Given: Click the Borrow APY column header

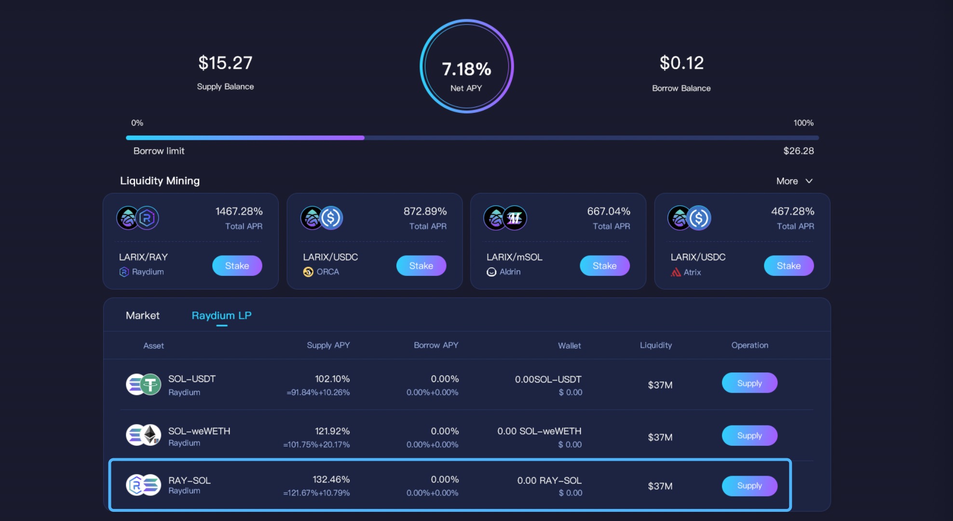Looking at the screenshot, I should pyautogui.click(x=436, y=345).
